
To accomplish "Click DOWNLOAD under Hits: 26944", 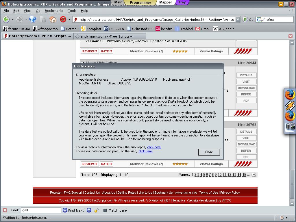I will 246,88.
